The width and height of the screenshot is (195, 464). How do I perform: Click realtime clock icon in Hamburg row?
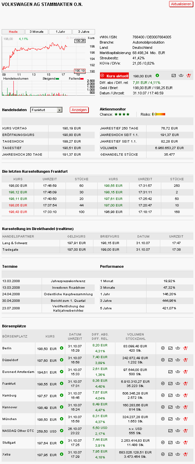pos(163,396)
